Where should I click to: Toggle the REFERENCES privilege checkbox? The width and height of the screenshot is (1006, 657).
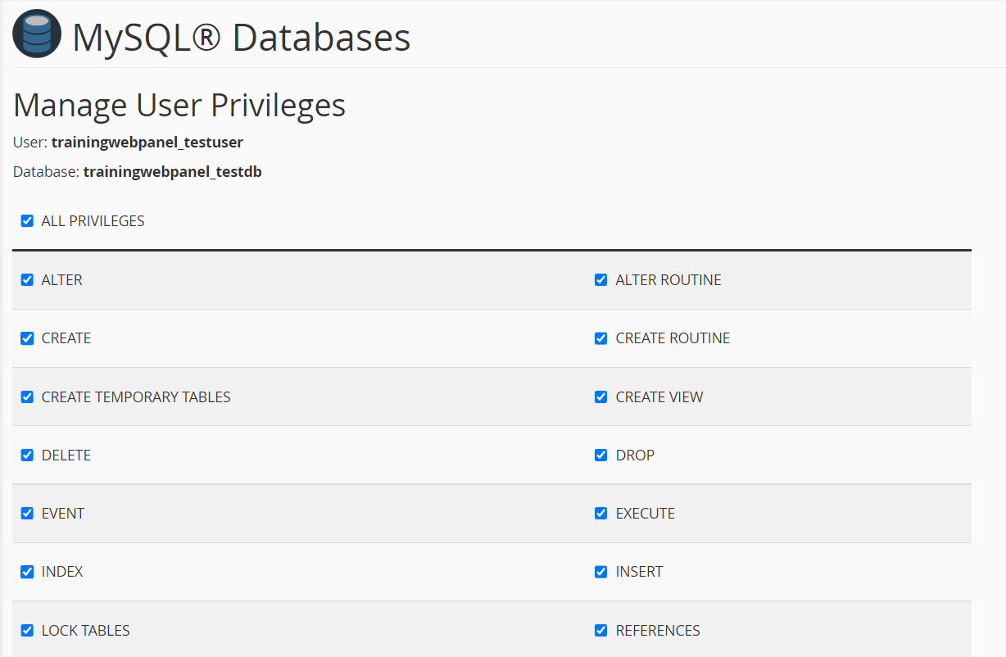(x=601, y=631)
